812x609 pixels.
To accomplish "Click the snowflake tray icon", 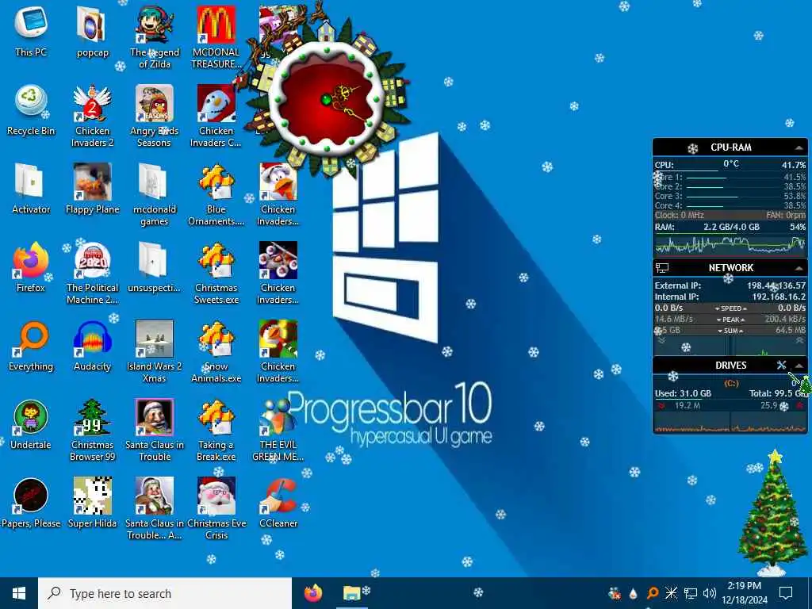I will (671, 593).
